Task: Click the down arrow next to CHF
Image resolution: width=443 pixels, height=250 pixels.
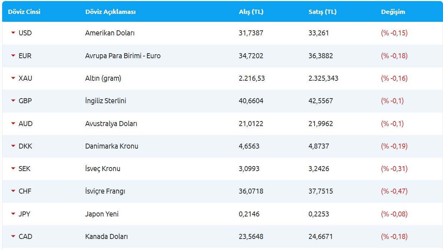Action: point(13,191)
